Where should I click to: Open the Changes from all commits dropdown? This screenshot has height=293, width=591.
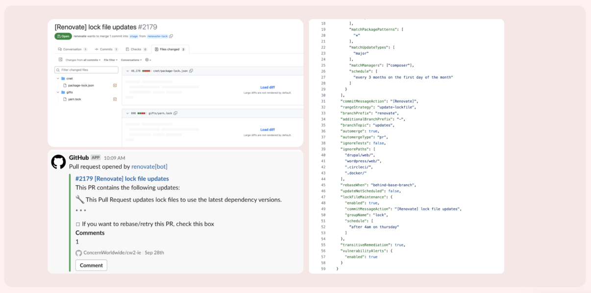pyautogui.click(x=82, y=59)
